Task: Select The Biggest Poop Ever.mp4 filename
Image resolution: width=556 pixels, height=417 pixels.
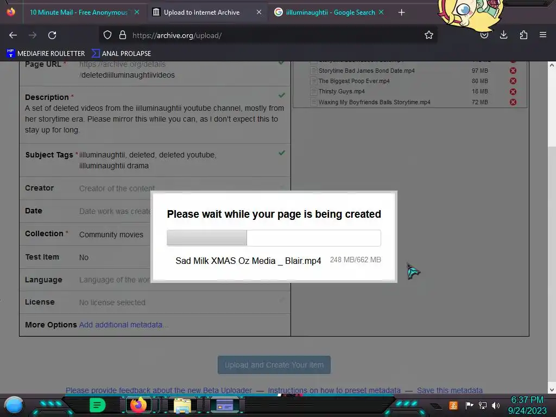Action: tap(354, 81)
